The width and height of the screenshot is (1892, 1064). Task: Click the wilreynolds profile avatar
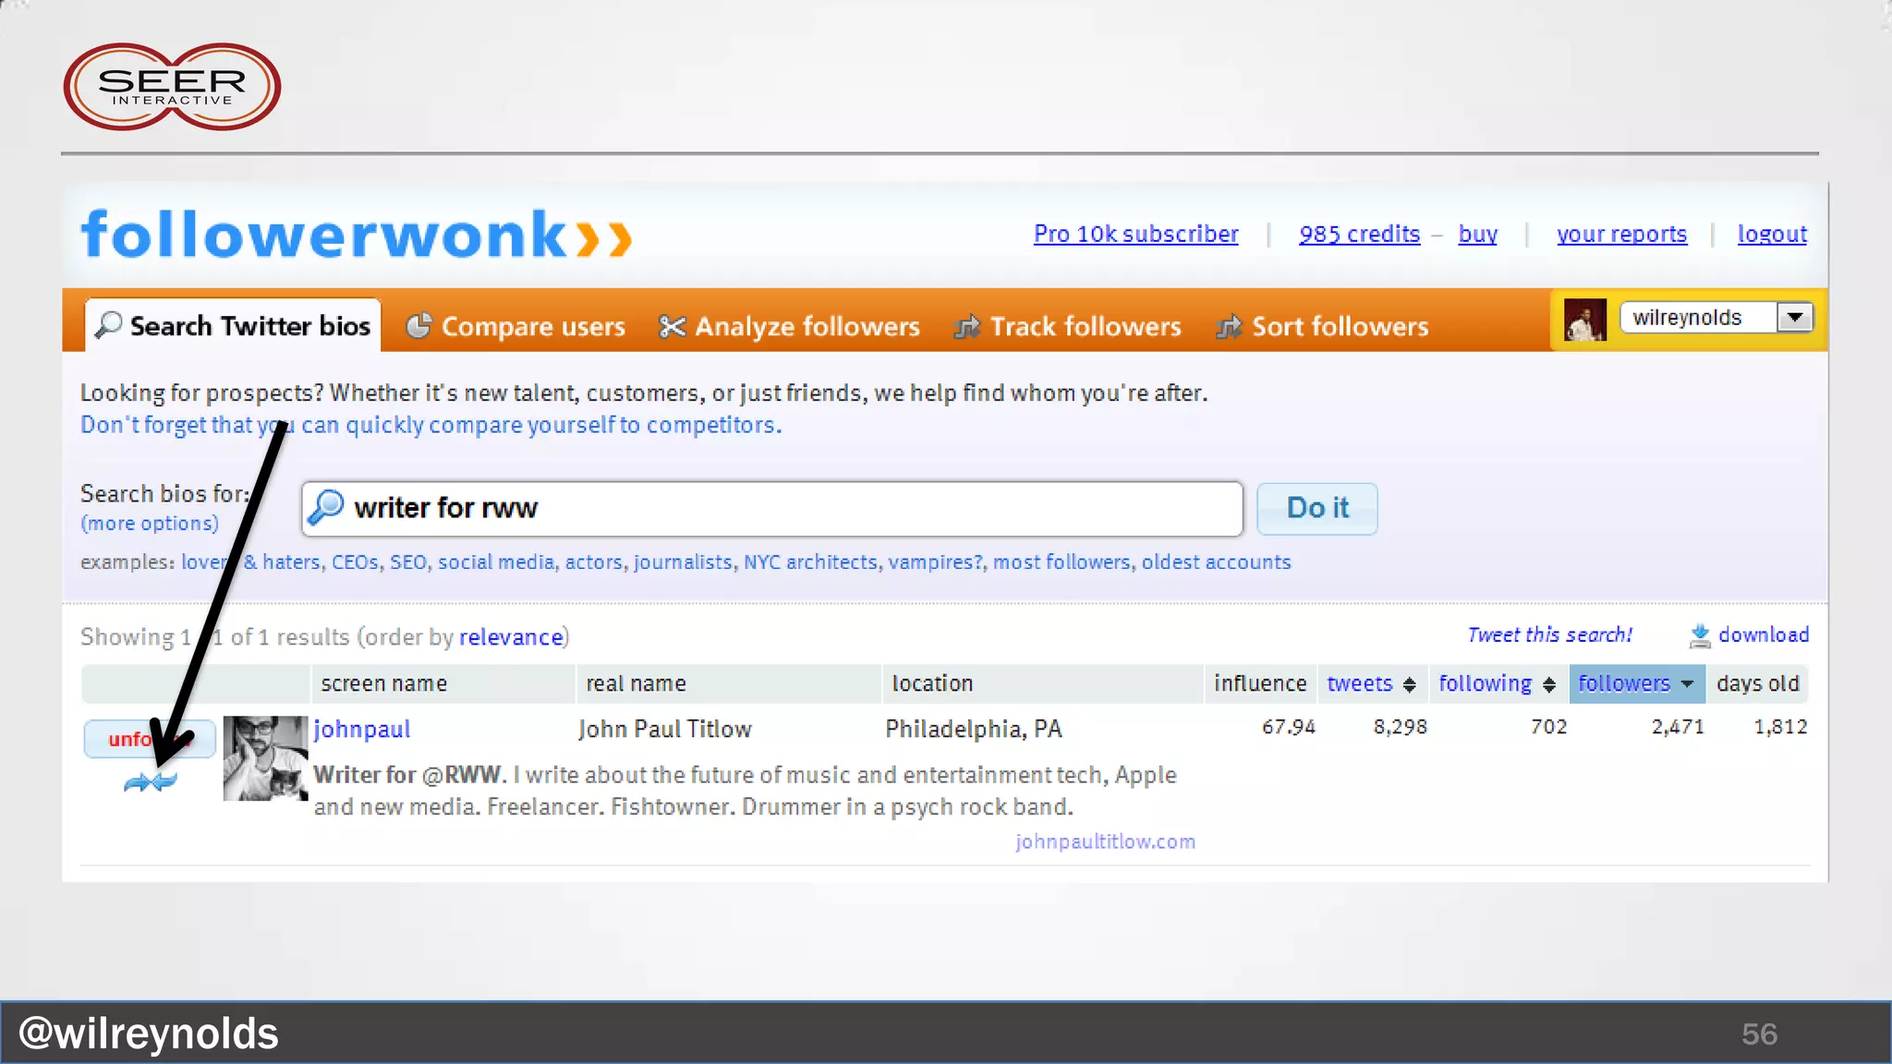click(x=1584, y=320)
